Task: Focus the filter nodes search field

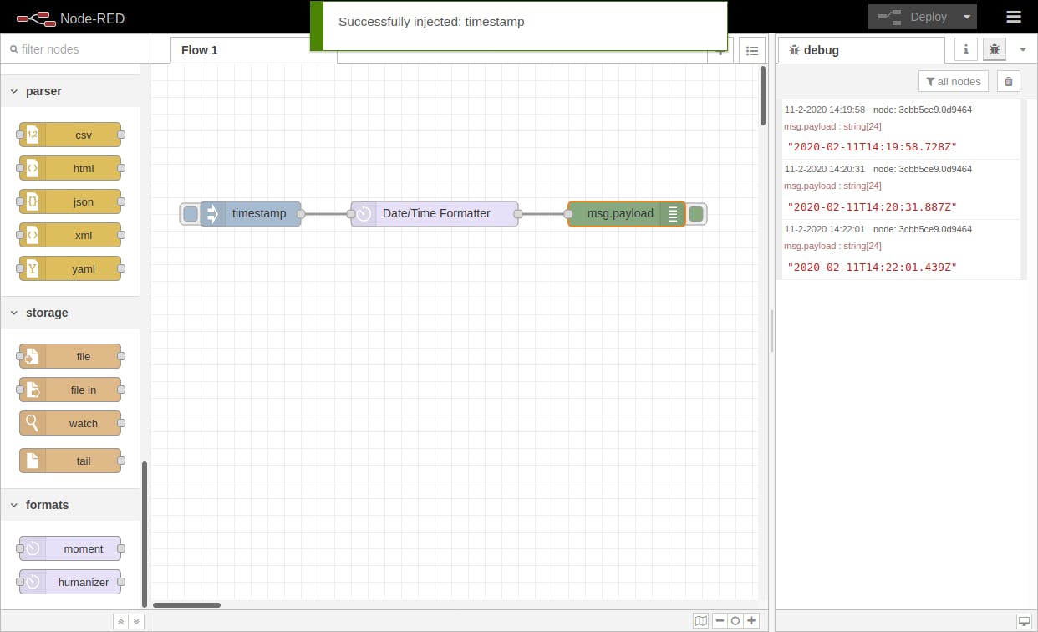Action: [x=75, y=49]
